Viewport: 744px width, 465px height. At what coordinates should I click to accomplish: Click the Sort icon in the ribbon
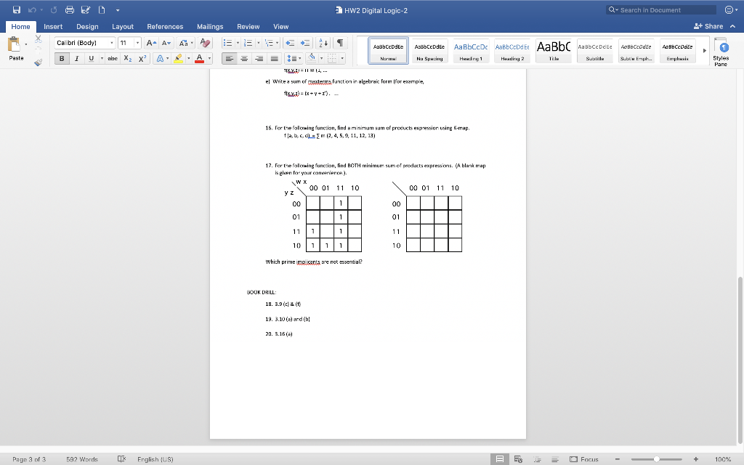point(323,43)
